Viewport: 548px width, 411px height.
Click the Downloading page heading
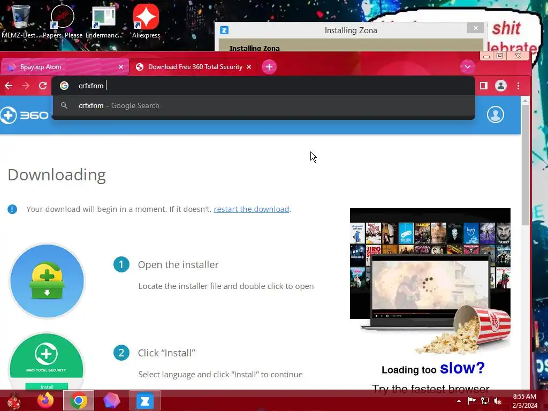point(57,175)
